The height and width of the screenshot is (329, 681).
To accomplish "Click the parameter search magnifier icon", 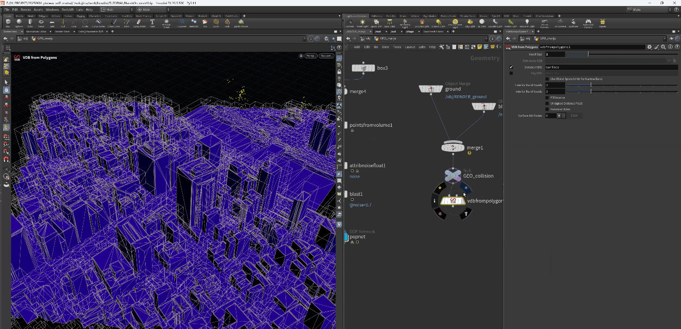I will click(663, 47).
